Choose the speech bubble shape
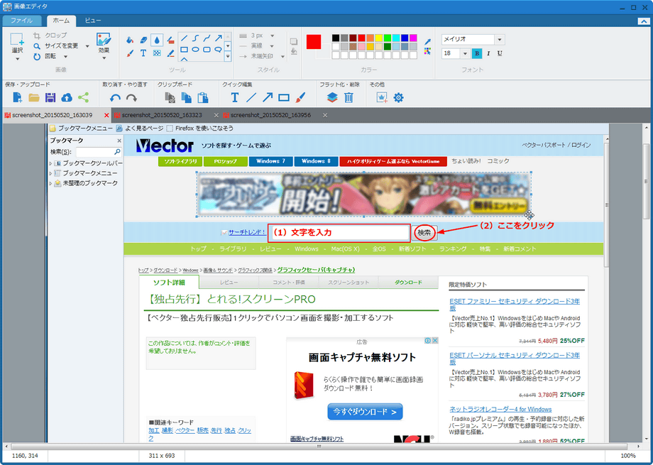The height and width of the screenshot is (465, 653). click(218, 50)
